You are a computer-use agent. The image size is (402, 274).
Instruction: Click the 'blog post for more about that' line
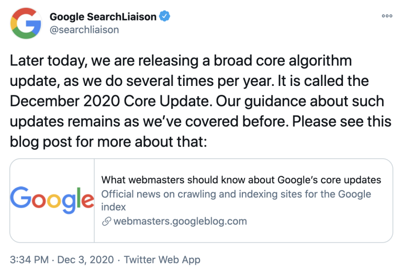pos(109,141)
